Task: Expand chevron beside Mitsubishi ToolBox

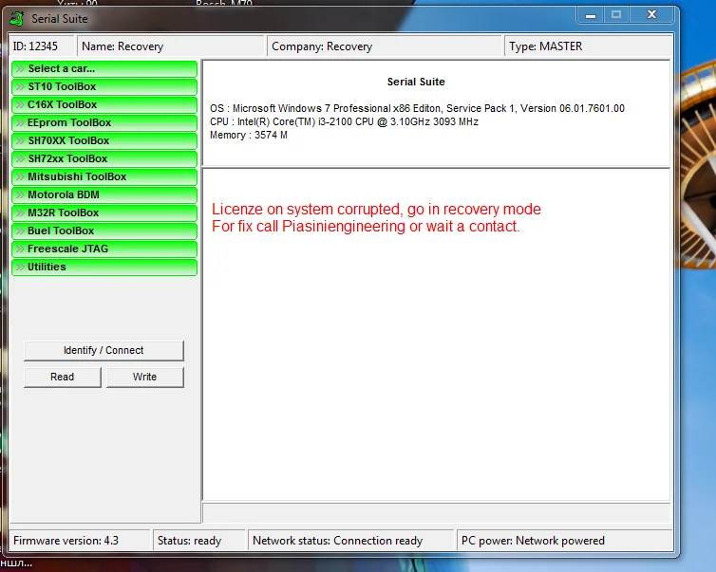Action: click(x=20, y=177)
